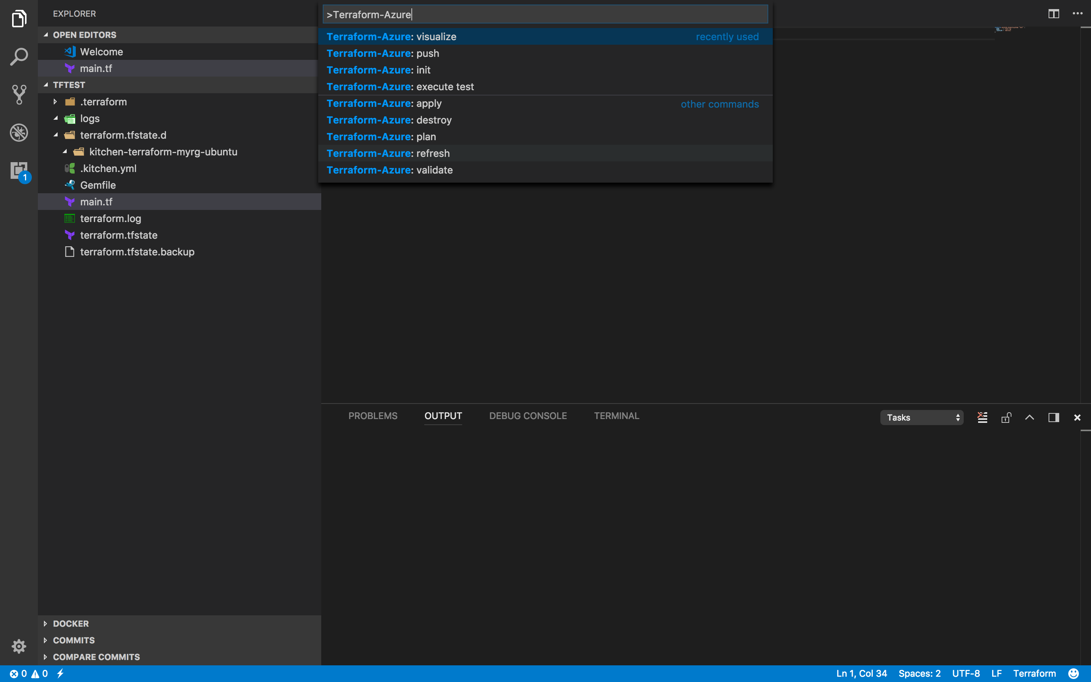Switch to the Output tab
Screen dimensions: 1091x682
(x=443, y=416)
